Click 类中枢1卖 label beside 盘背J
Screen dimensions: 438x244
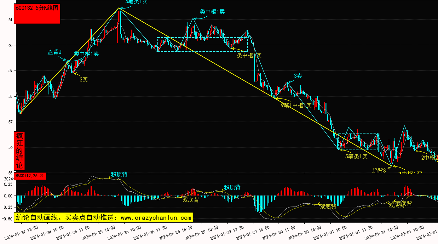(86, 54)
